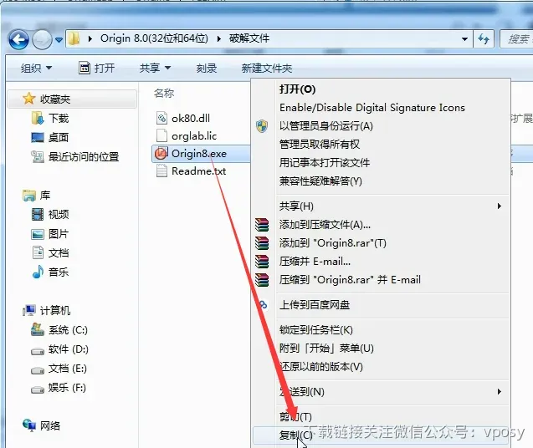Viewport: 533px width, 448px height.
Task: Select 计算机 in the navigation pane
Action: coord(55,310)
